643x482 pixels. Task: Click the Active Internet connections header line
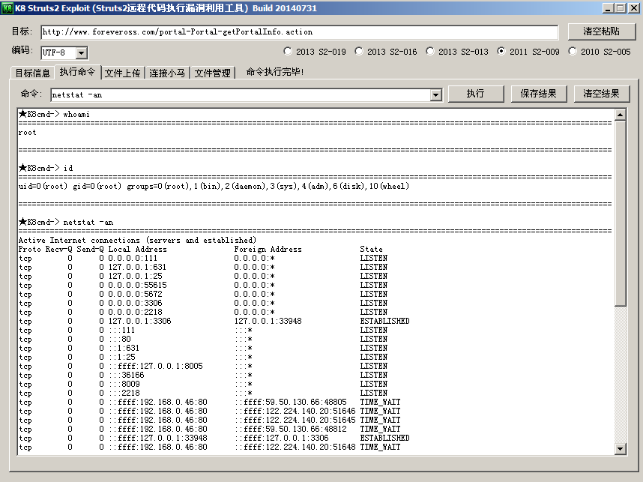137,241
